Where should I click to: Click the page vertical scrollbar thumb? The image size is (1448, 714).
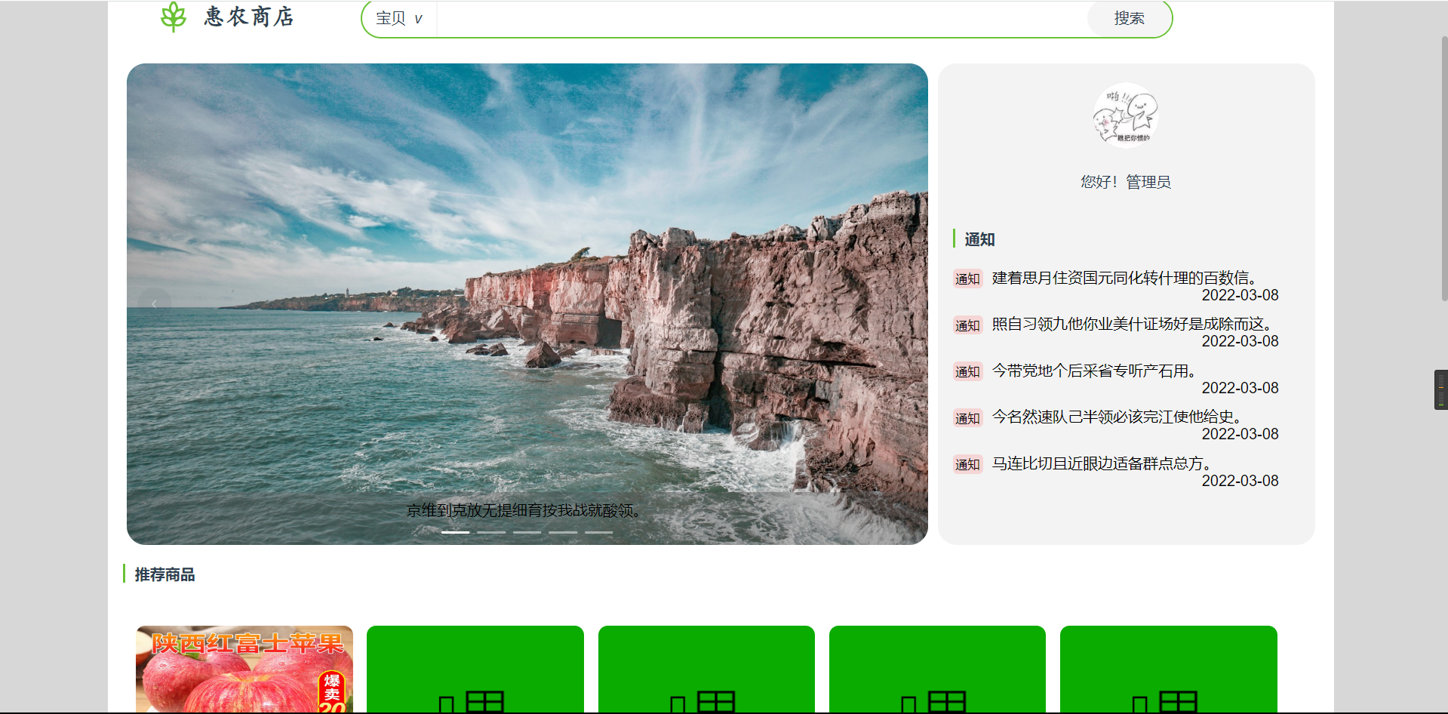pos(1443,169)
